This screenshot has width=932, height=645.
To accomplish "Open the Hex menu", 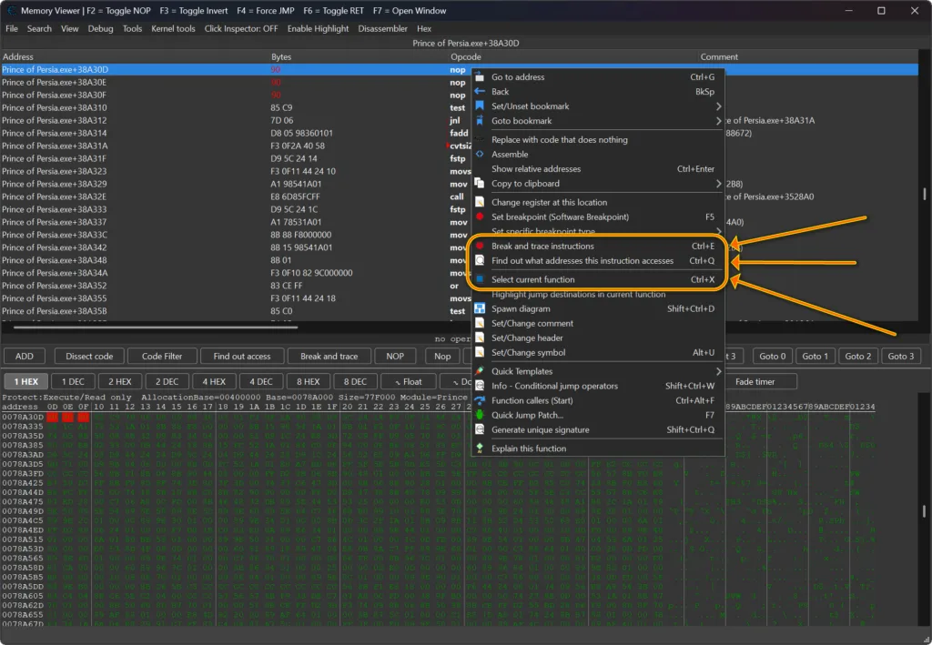I will pos(424,28).
